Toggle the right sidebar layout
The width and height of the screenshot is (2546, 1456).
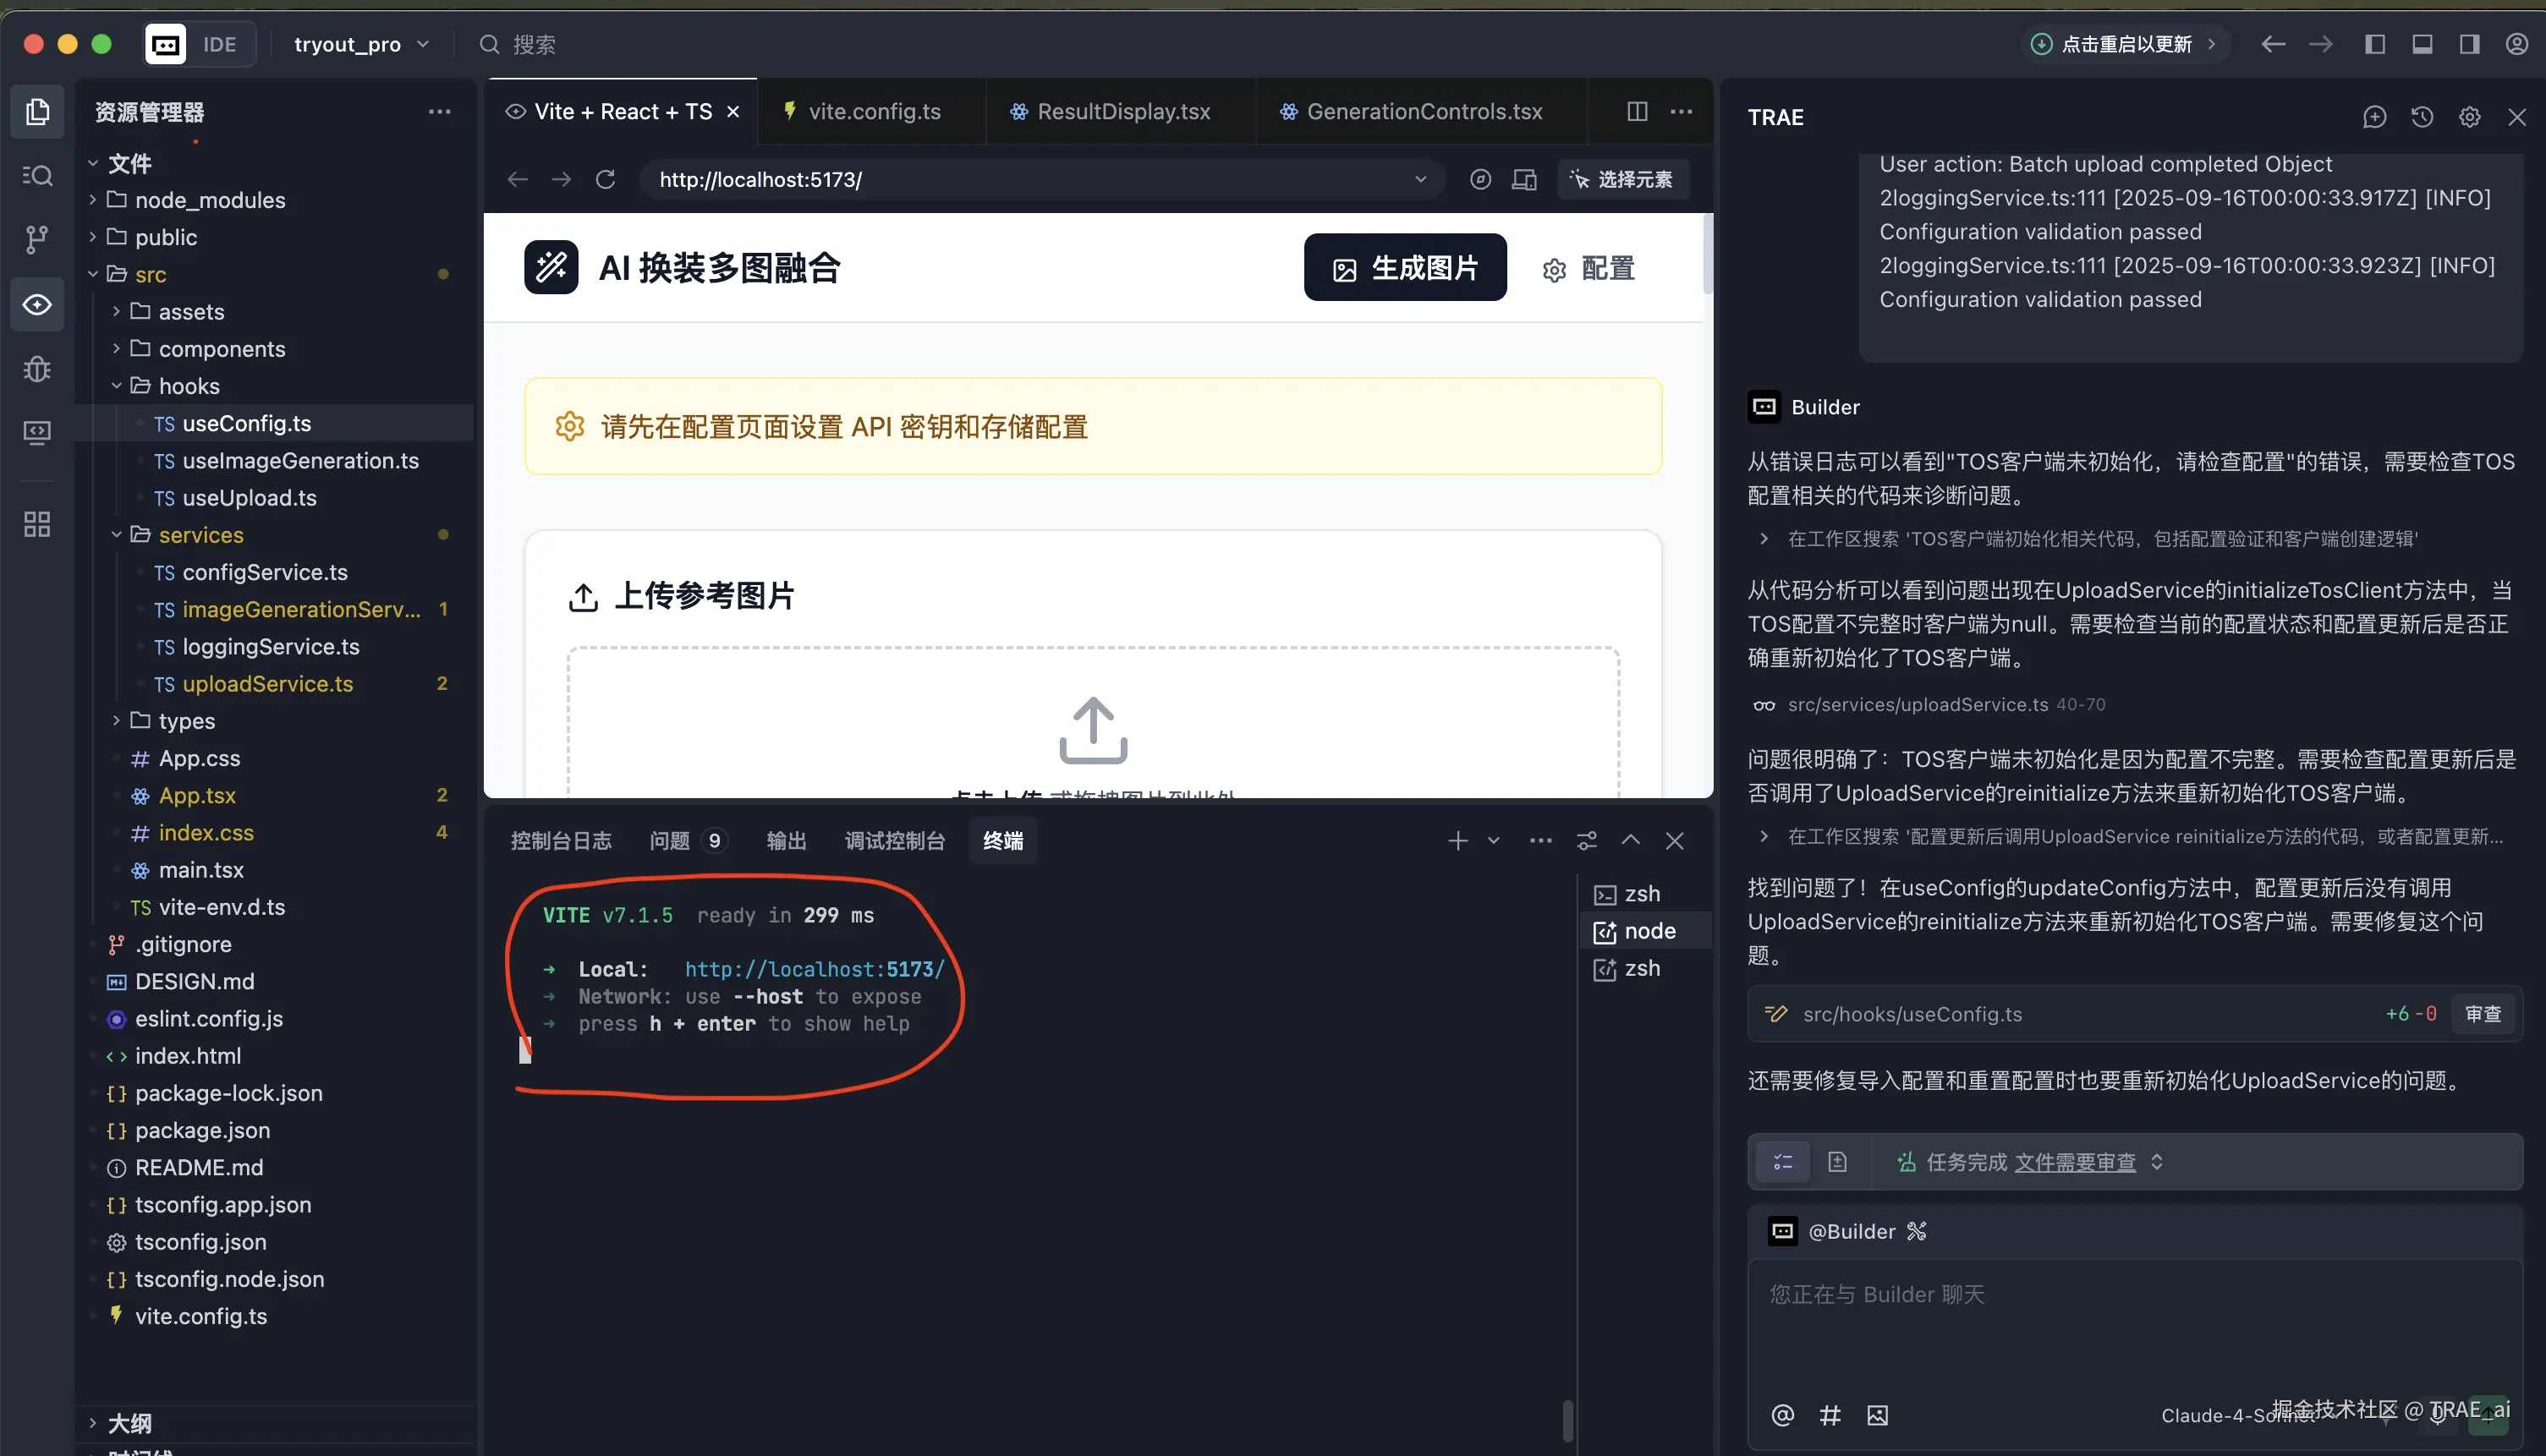pyautogui.click(x=2469, y=44)
